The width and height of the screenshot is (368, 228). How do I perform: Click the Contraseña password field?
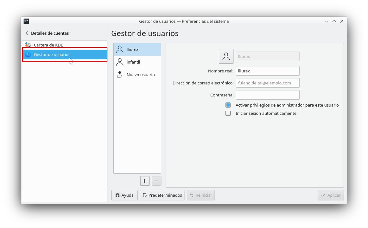click(268, 95)
